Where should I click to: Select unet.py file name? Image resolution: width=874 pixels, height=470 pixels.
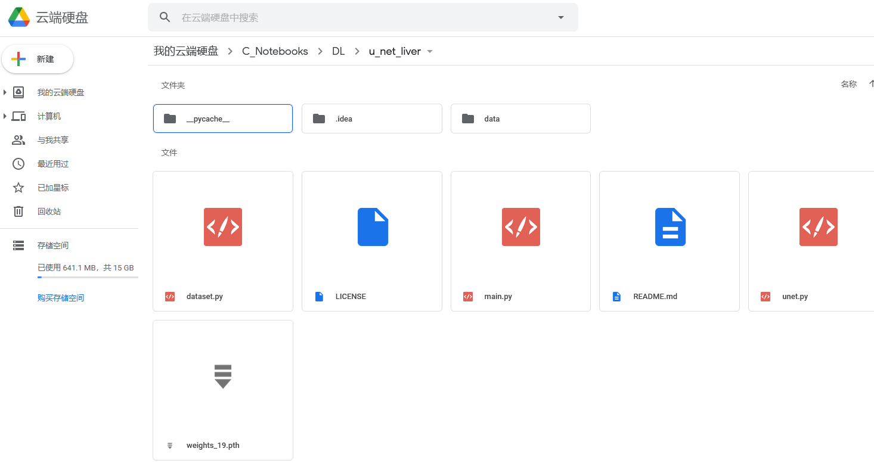point(795,296)
